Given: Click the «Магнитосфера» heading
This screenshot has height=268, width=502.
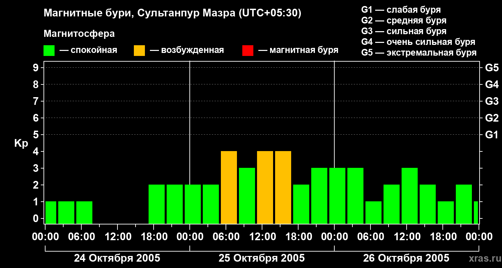Looking at the screenshot, I should [79, 34].
